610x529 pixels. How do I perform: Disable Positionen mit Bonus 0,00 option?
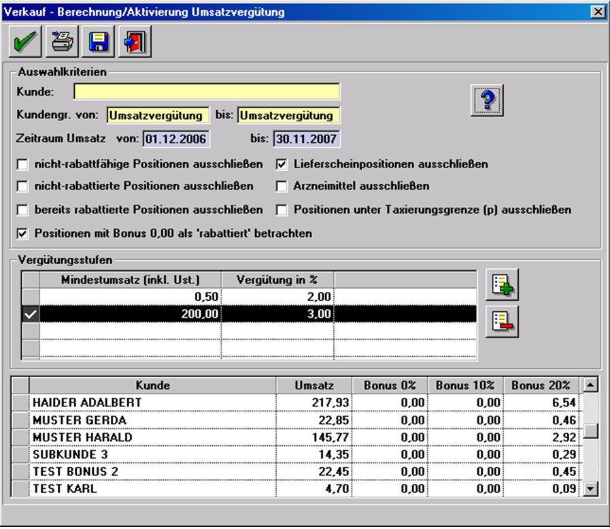coord(24,234)
